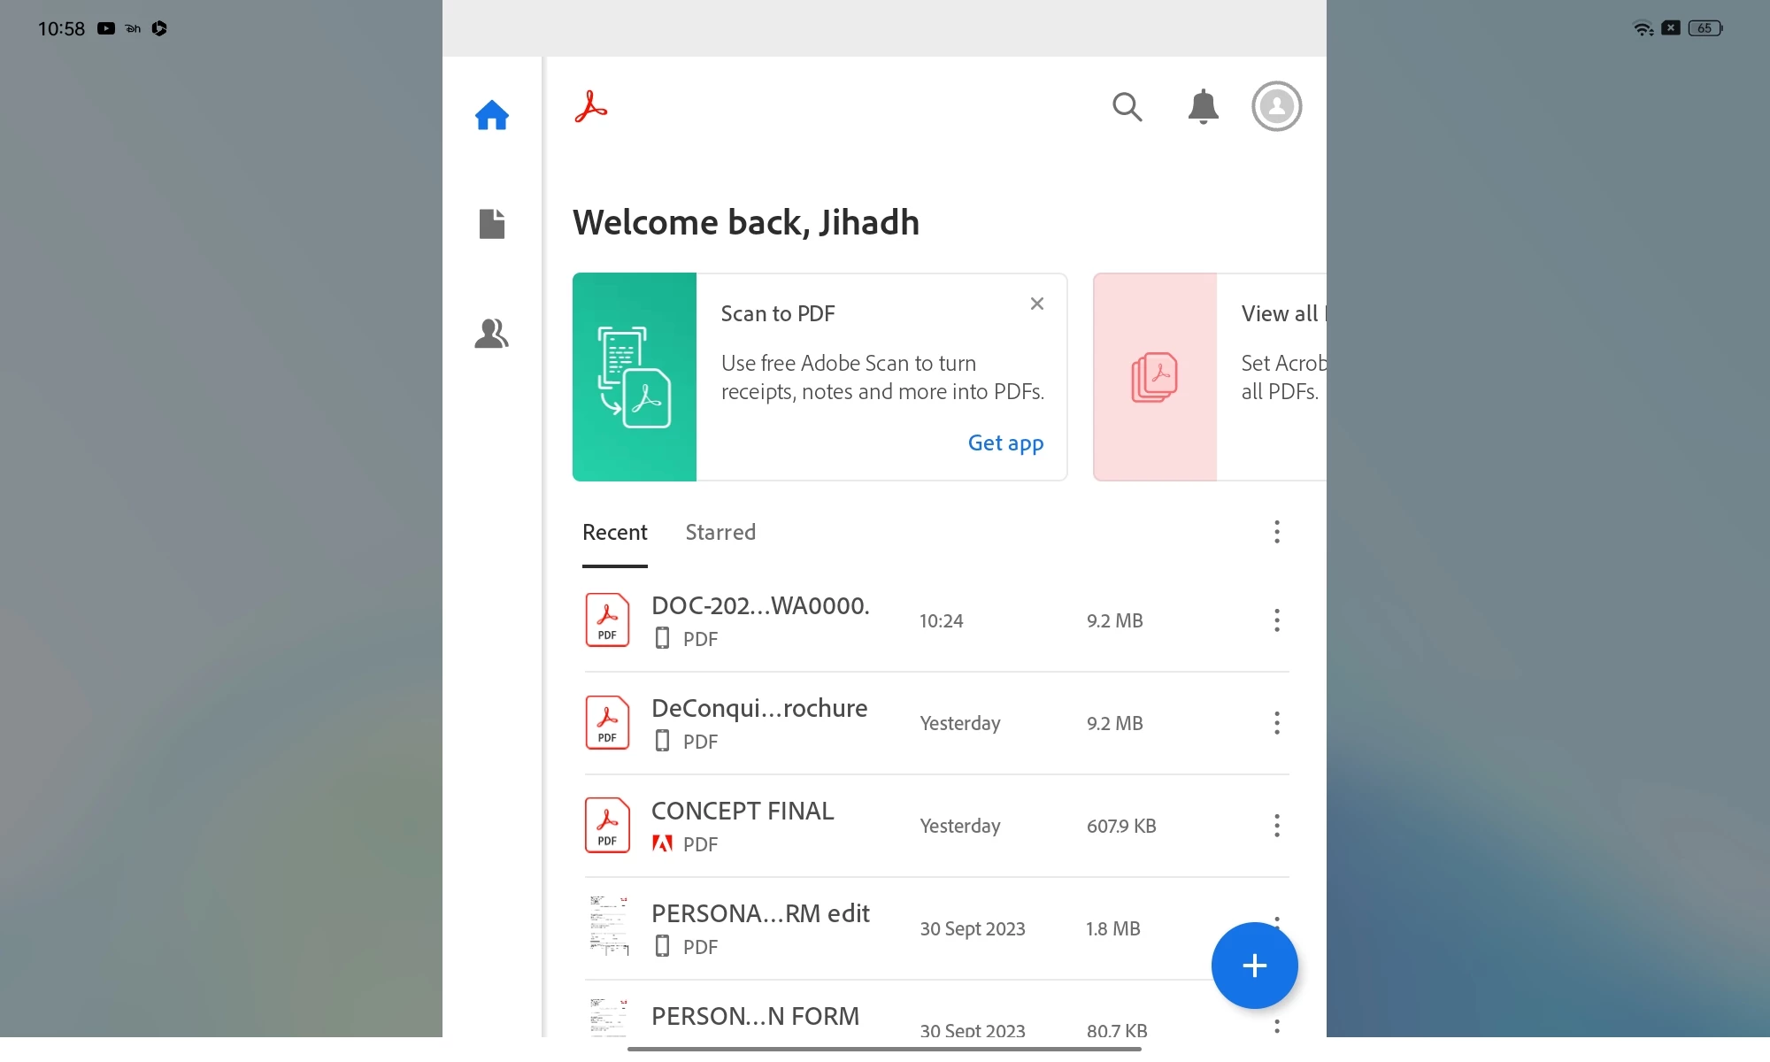Open the user profile avatar

coord(1276,107)
